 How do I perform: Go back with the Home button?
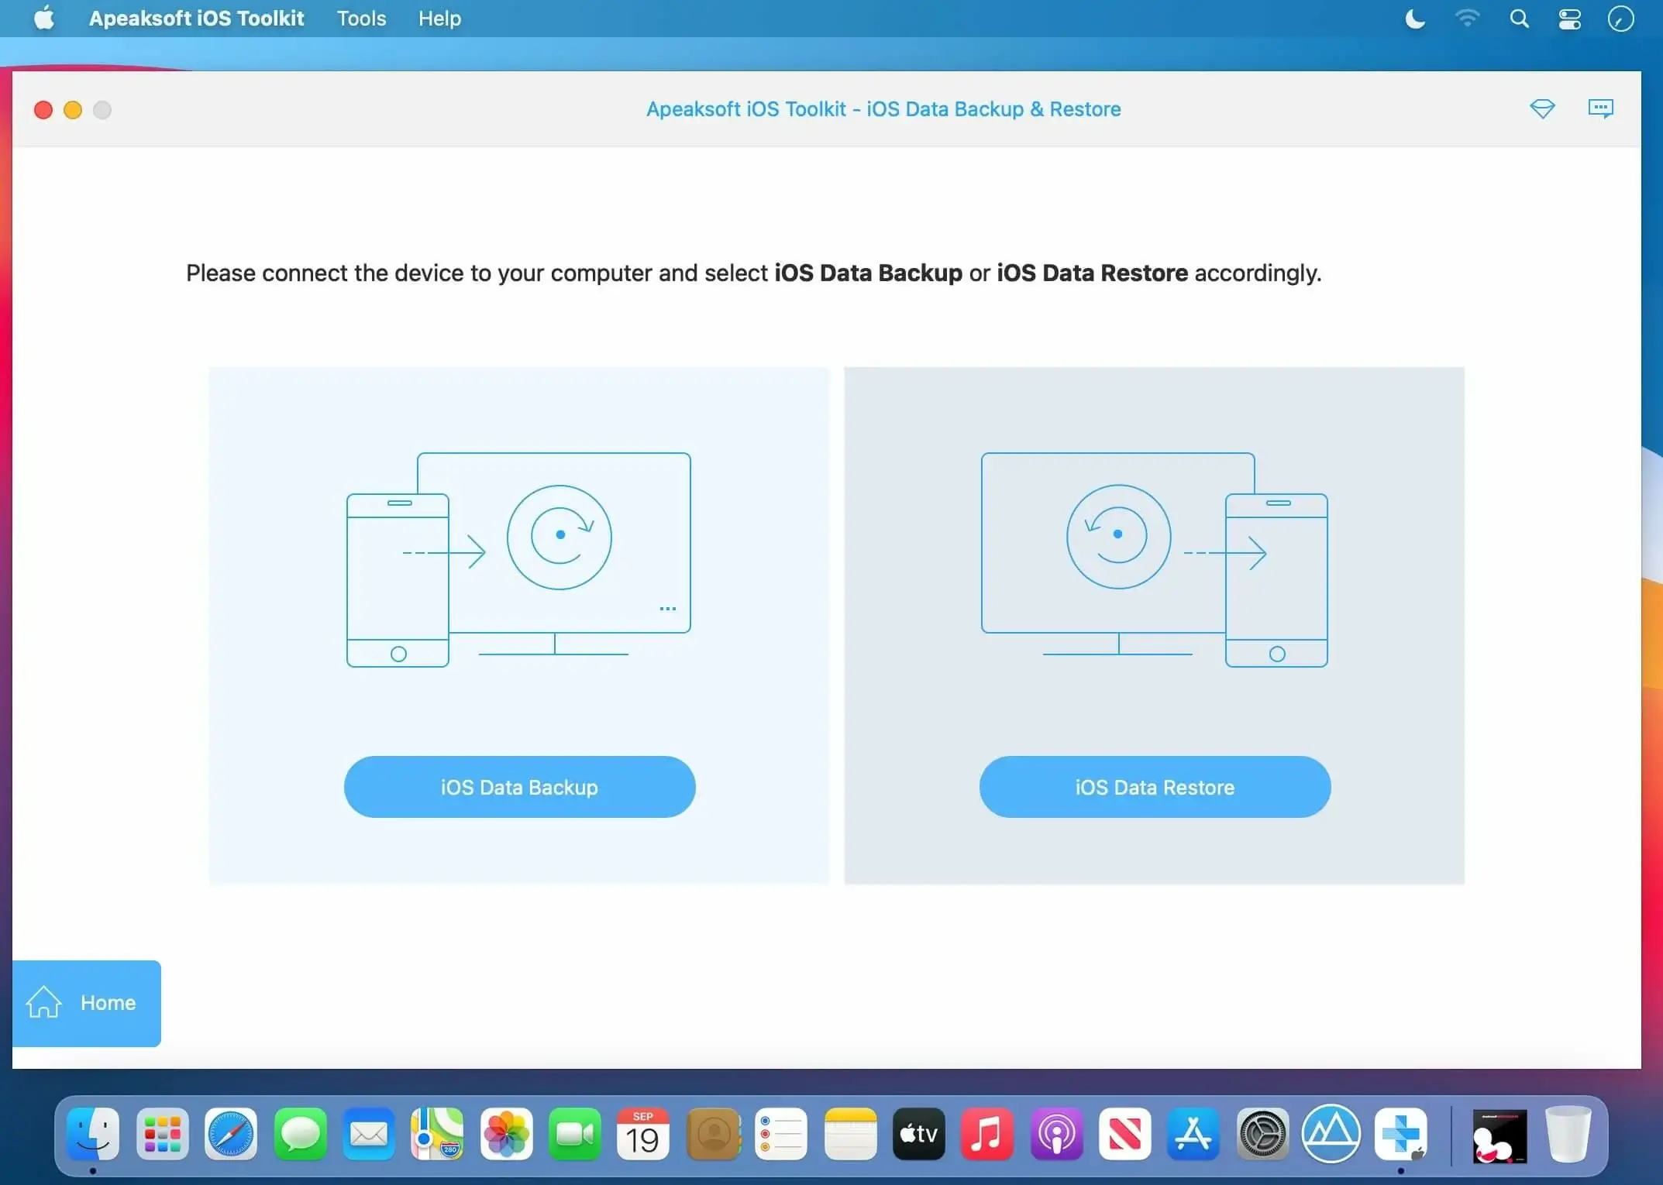point(86,1003)
